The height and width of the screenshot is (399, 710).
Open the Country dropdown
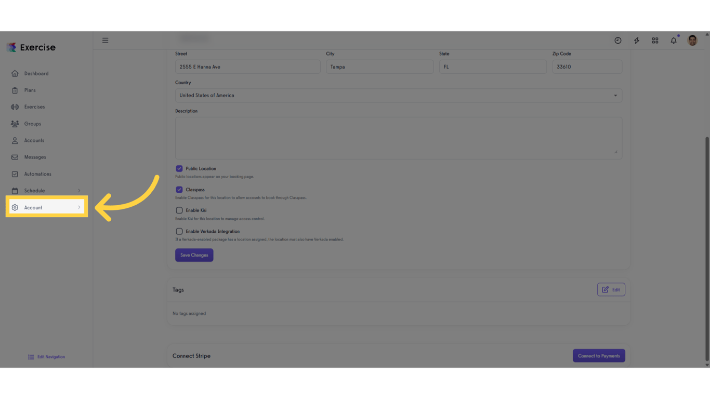pyautogui.click(x=399, y=96)
